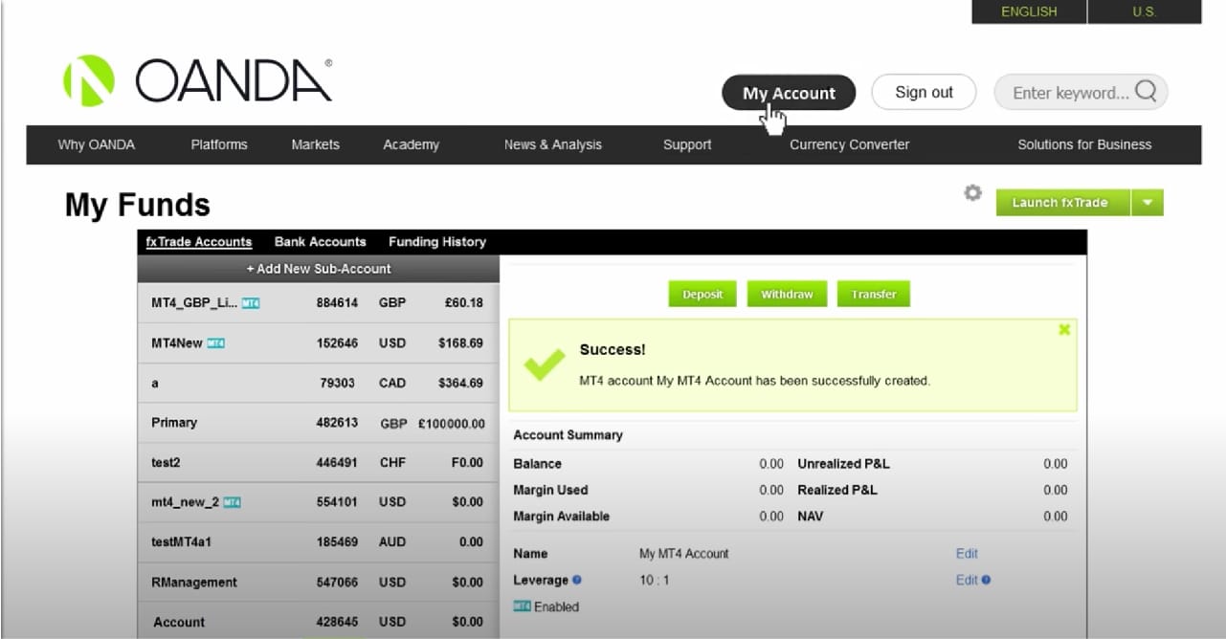Select the testMT4a1 account row

pos(319,542)
